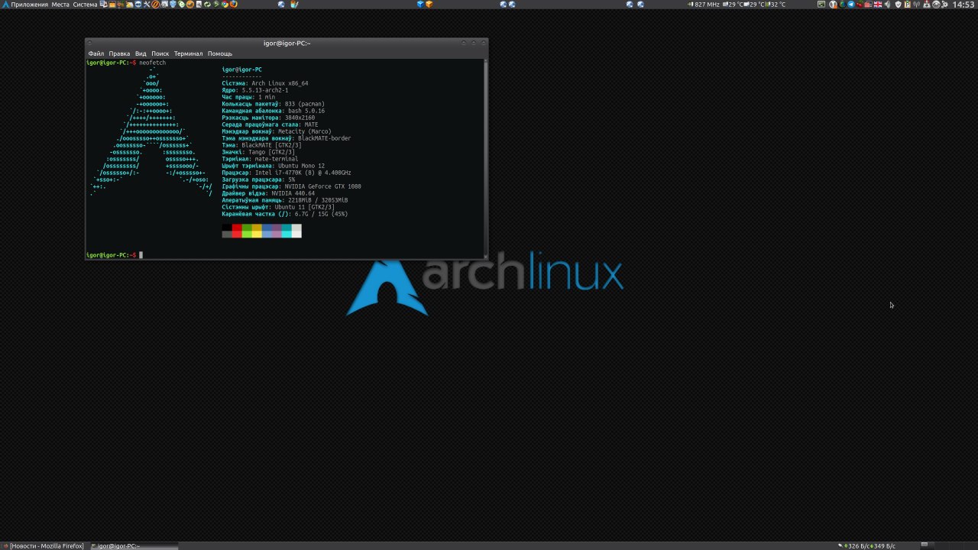Open the Telegram tray icon

click(851, 5)
